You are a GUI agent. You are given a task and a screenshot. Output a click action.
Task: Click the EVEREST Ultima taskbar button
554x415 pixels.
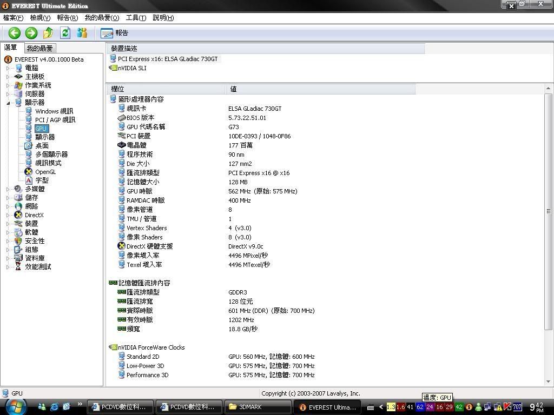[327, 407]
